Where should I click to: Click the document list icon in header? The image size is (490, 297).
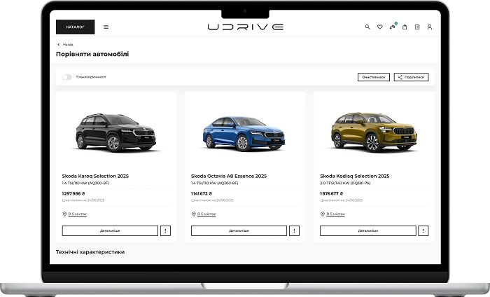tap(417, 27)
